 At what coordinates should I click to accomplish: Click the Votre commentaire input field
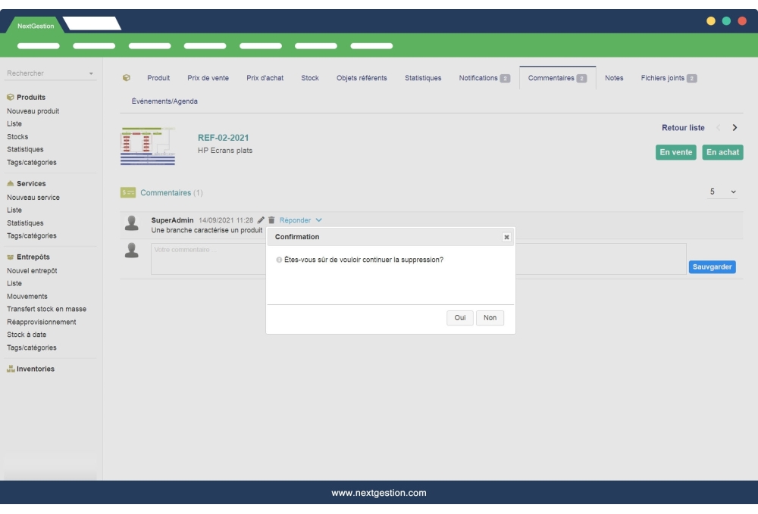point(197,251)
